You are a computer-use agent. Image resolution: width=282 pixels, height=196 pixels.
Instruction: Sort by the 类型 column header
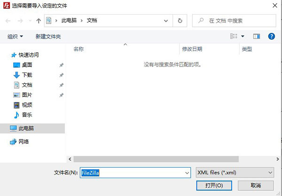coord(247,49)
